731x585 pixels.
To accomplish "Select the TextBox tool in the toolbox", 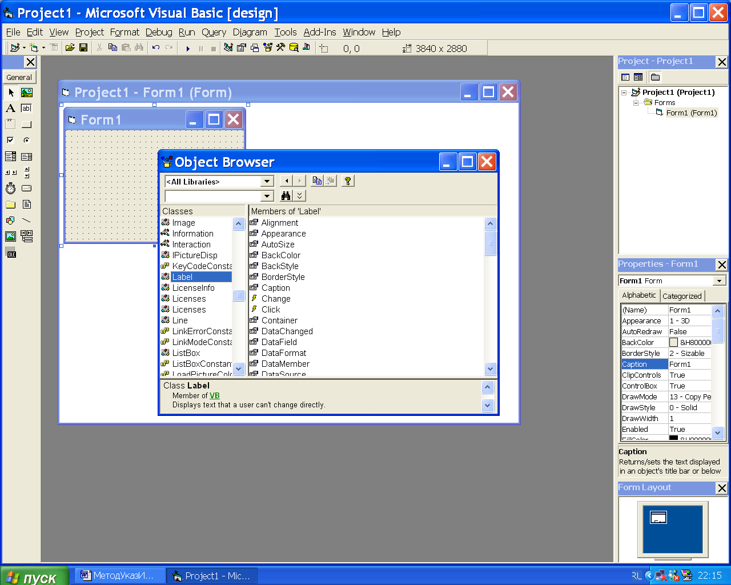I will [27, 108].
